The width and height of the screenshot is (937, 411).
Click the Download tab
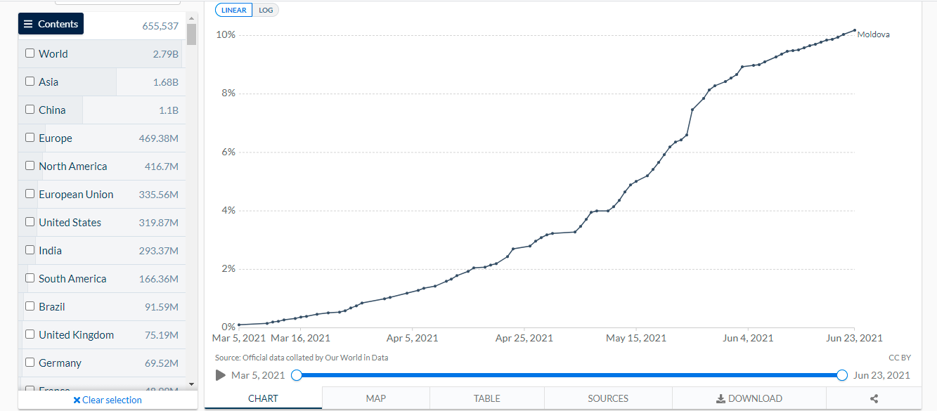click(749, 398)
